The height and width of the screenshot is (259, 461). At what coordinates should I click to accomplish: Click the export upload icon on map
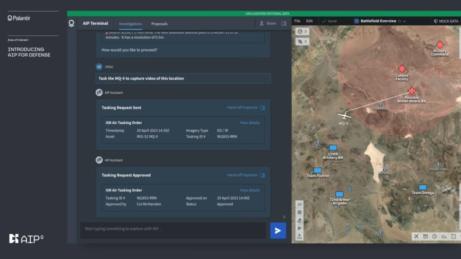point(300,236)
